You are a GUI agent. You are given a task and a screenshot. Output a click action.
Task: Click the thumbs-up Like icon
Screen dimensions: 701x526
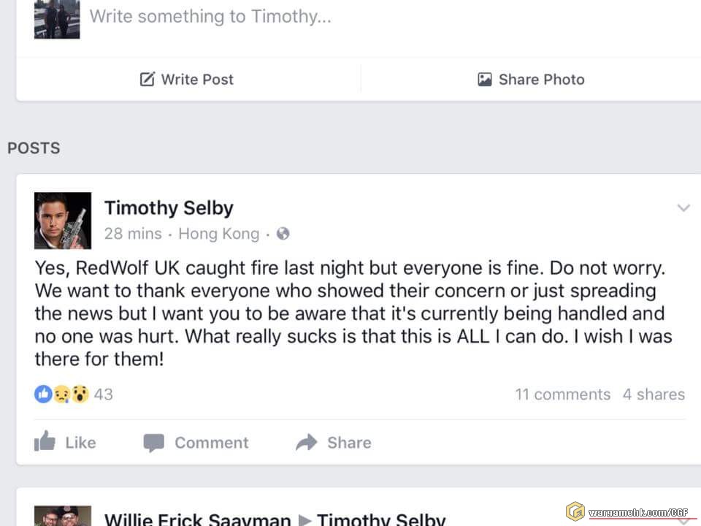click(x=45, y=442)
